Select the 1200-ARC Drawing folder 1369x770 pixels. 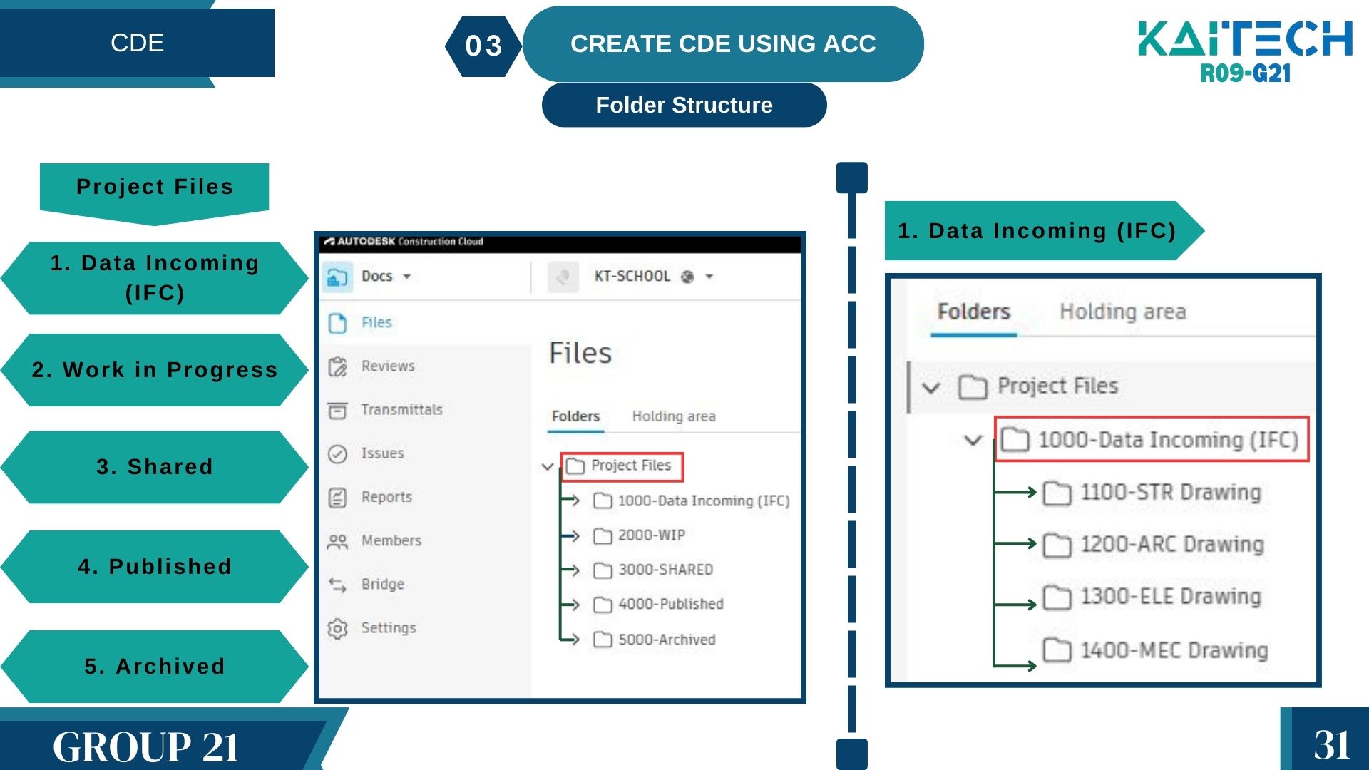point(1171,545)
